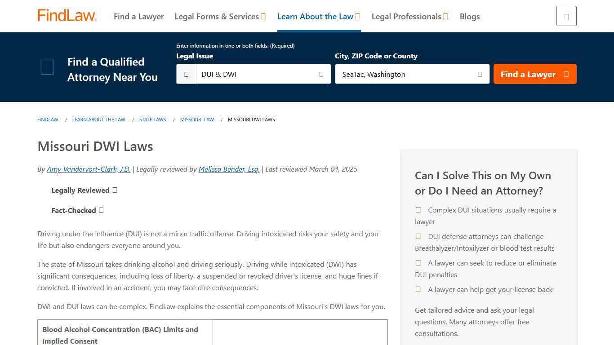Click the checkmark beside 'DUI defense attorneys can challenge'
The width and height of the screenshot is (614, 345).
tap(418, 236)
